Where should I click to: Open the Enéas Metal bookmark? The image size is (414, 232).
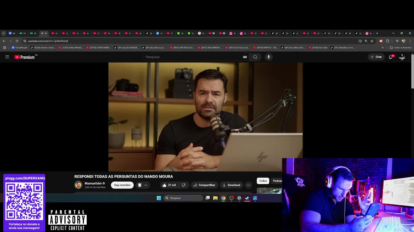tap(71, 48)
